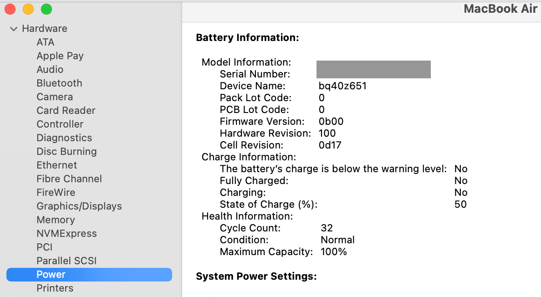
Task: Select Apple Pay in the sidebar
Action: [x=60, y=56]
